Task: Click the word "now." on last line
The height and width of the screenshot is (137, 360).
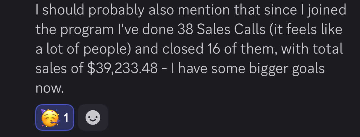Action: coord(50,88)
